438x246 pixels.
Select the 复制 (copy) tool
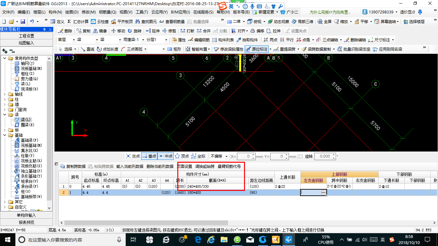click(x=83, y=31)
